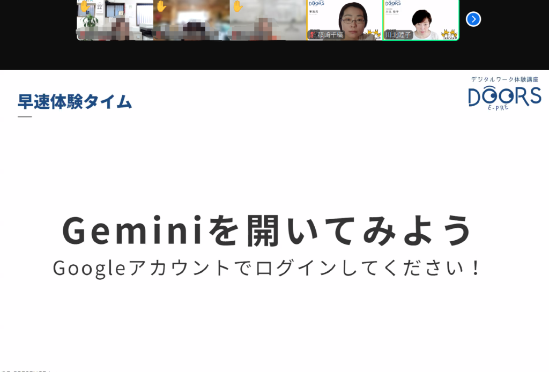This screenshot has width=549, height=372.
Task: Click raised hand icon on plant-room participant
Action: tap(84, 5)
